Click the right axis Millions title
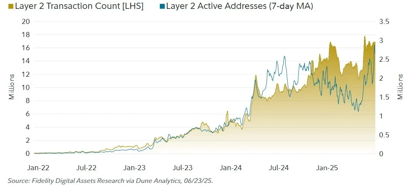This screenshot has width=418, height=196. [x=400, y=87]
